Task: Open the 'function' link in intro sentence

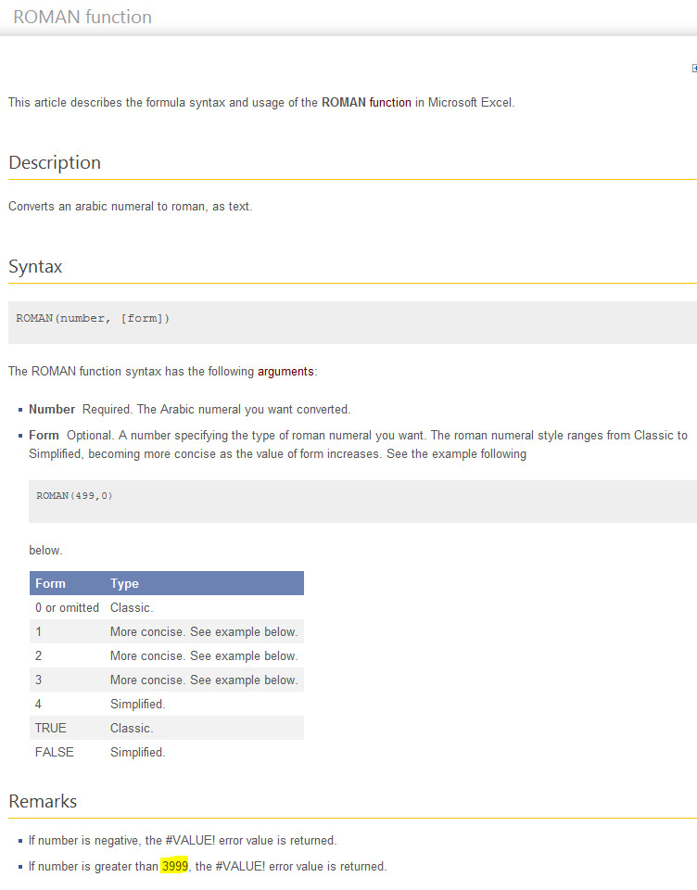Action: tap(390, 103)
